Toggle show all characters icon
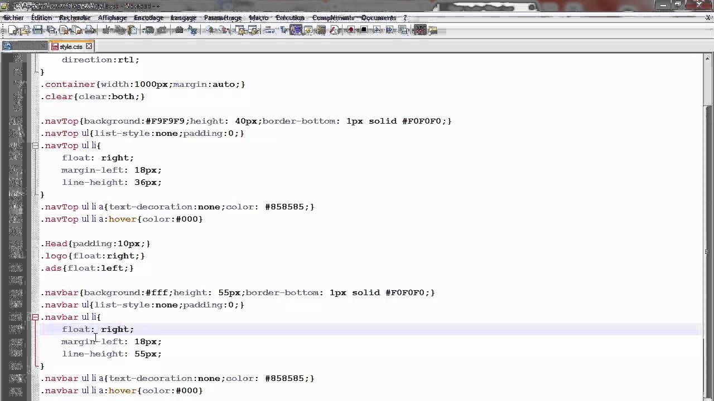Image resolution: width=714 pixels, height=401 pixels. tap(283, 30)
